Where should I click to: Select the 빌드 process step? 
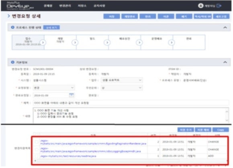point(92,42)
